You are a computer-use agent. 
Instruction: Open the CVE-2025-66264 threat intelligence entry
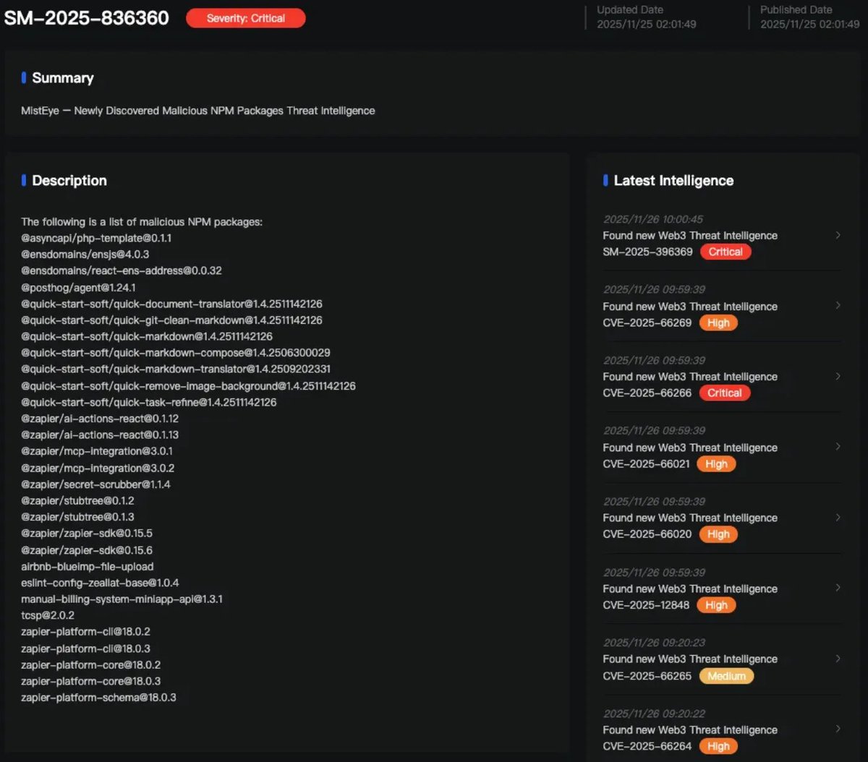690,730
